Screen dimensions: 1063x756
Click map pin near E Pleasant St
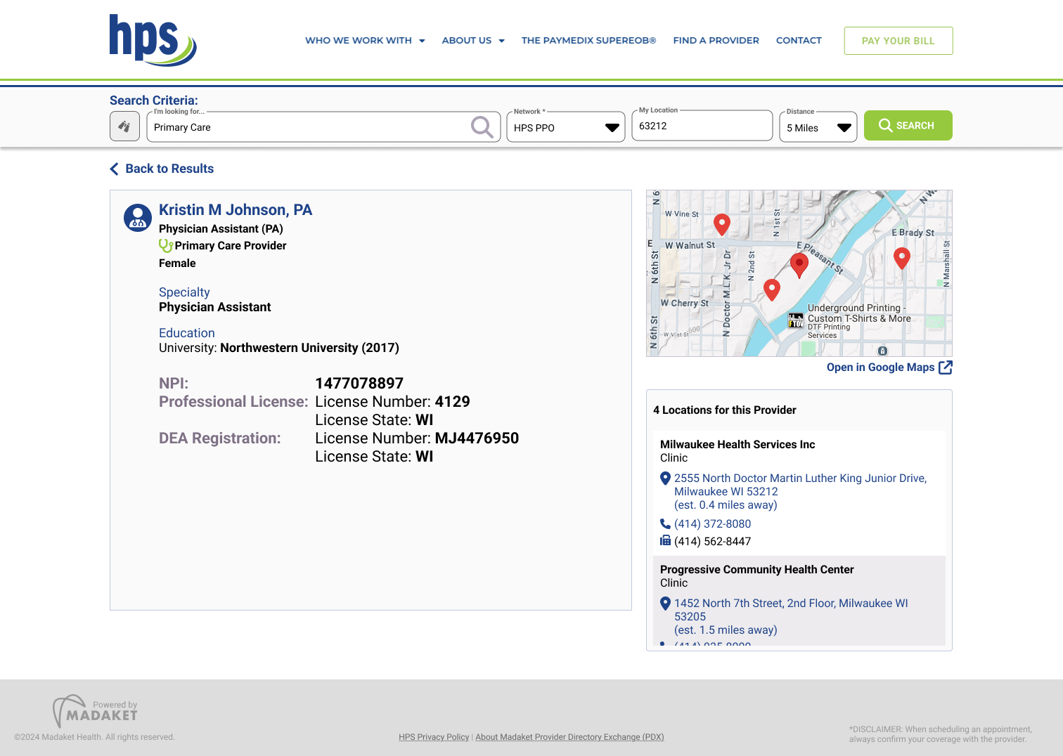(x=799, y=266)
